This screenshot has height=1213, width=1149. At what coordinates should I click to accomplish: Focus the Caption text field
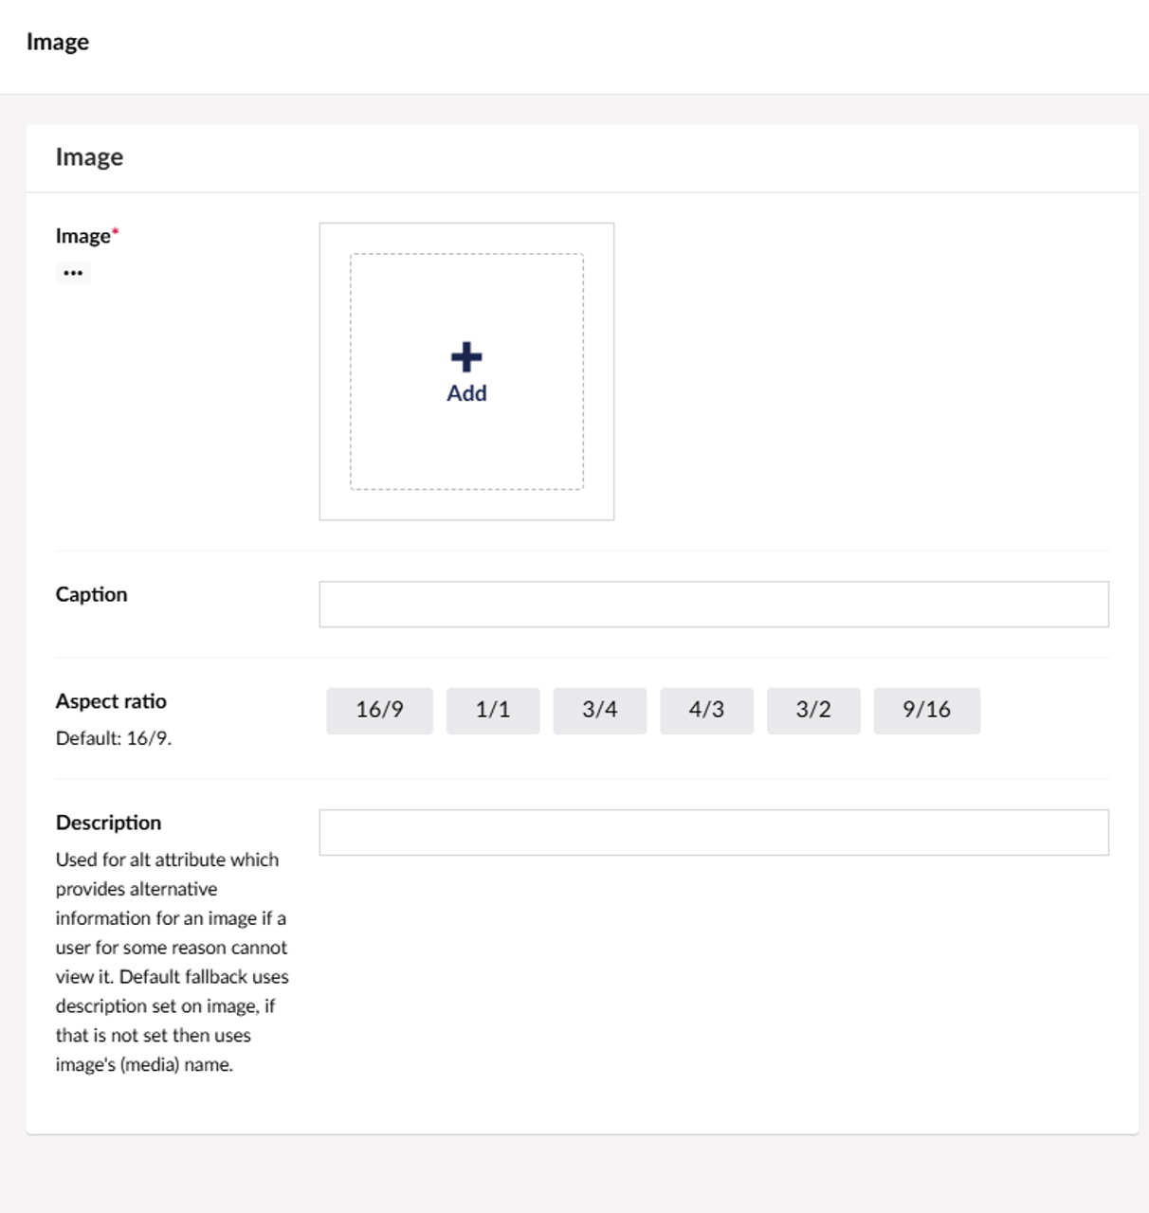tap(713, 604)
